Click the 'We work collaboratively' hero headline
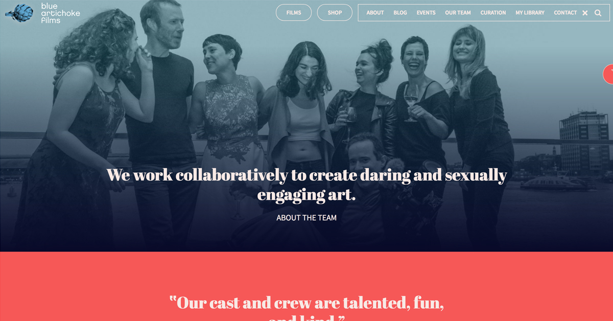 [306, 185]
